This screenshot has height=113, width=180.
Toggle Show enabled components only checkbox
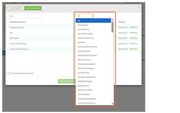(9, 73)
